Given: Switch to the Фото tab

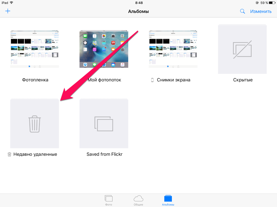Looking at the screenshot, I should 109,201.
